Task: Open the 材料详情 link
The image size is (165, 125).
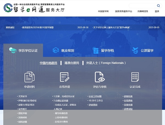Action: [x=23, y=122]
